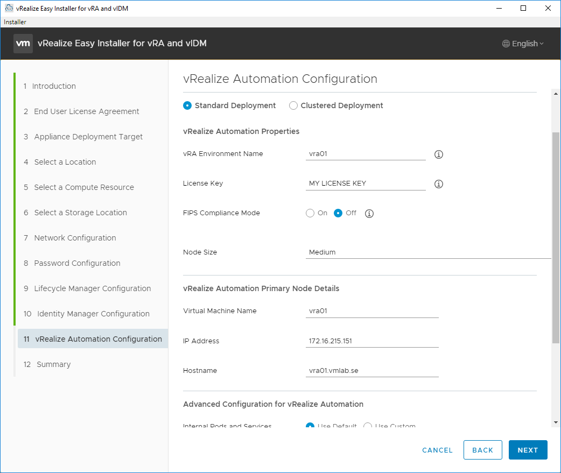Minimize the installer window
The width and height of the screenshot is (561, 473).
[x=499, y=8]
